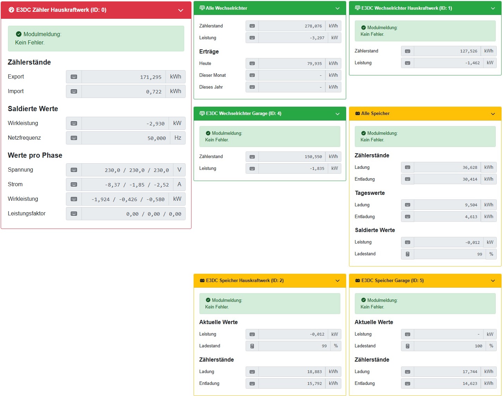Collapse the Wechselrichter Garage (ID: 4) card
This screenshot has height=396, width=503.
coord(338,114)
